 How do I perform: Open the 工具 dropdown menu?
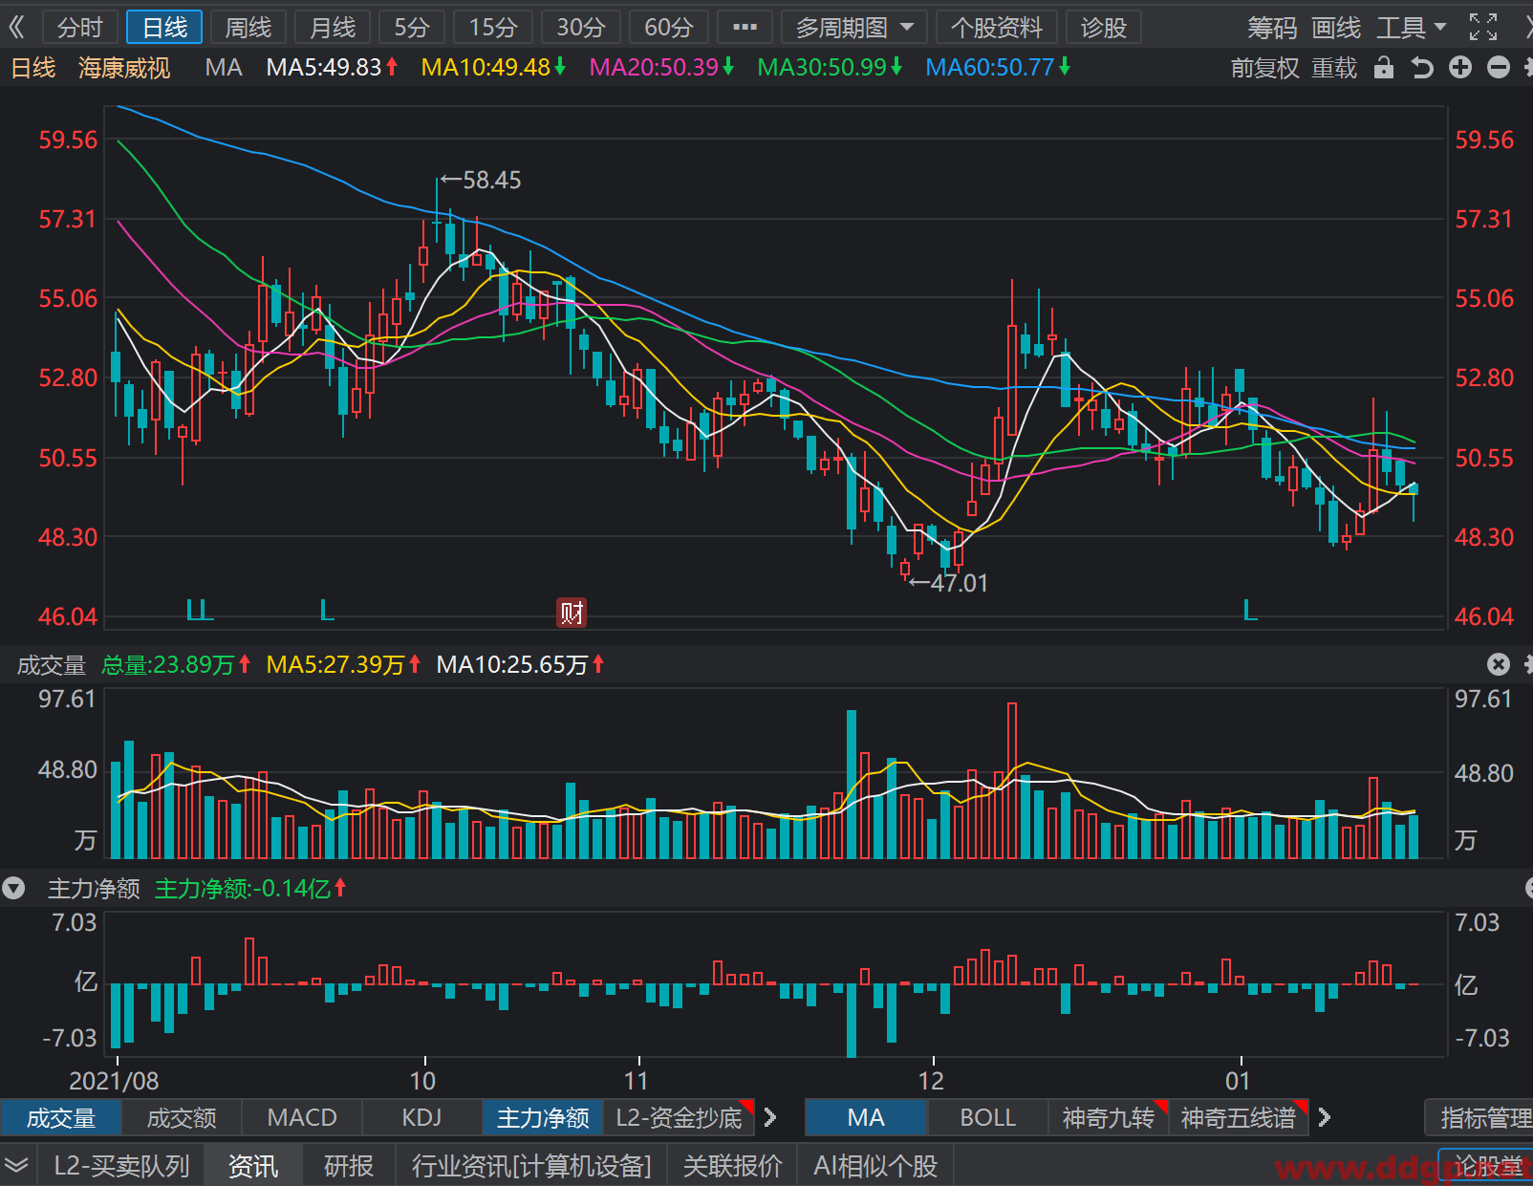(1412, 28)
